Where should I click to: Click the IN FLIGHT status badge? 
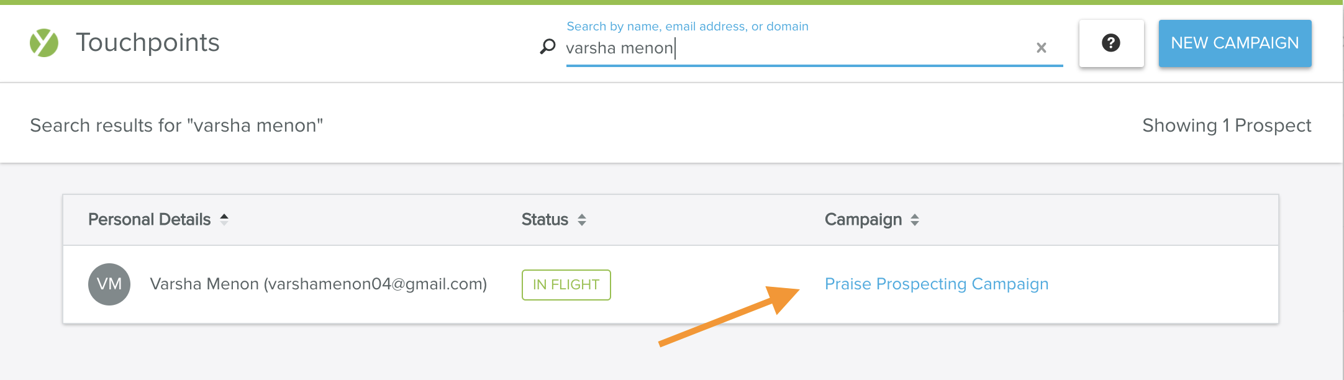[566, 284]
